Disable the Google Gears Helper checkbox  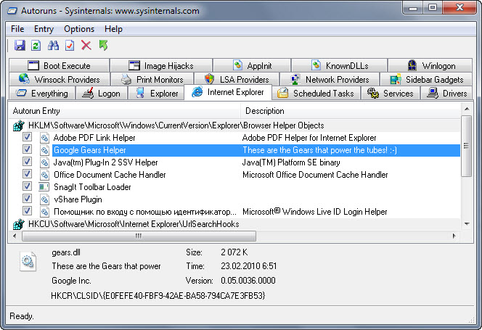click(27, 149)
